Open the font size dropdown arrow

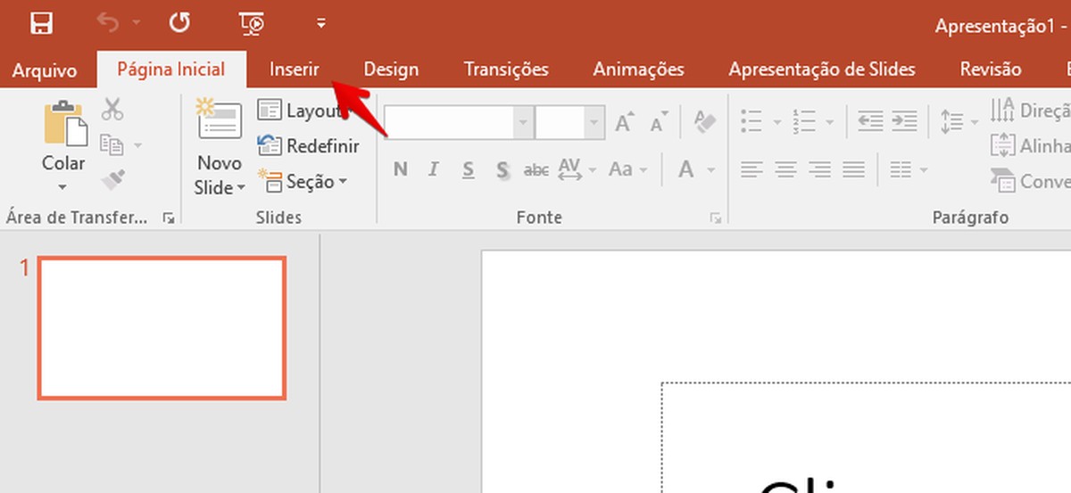pos(594,122)
